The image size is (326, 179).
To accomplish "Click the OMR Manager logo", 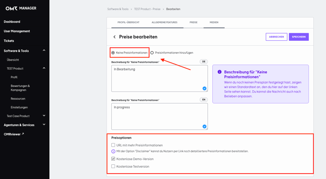I will point(21,9).
